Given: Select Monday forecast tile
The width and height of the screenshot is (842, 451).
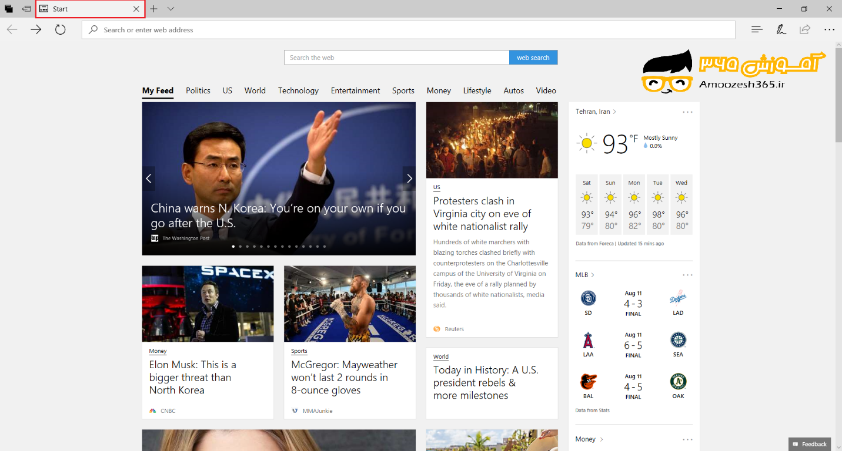Looking at the screenshot, I should tap(634, 204).
